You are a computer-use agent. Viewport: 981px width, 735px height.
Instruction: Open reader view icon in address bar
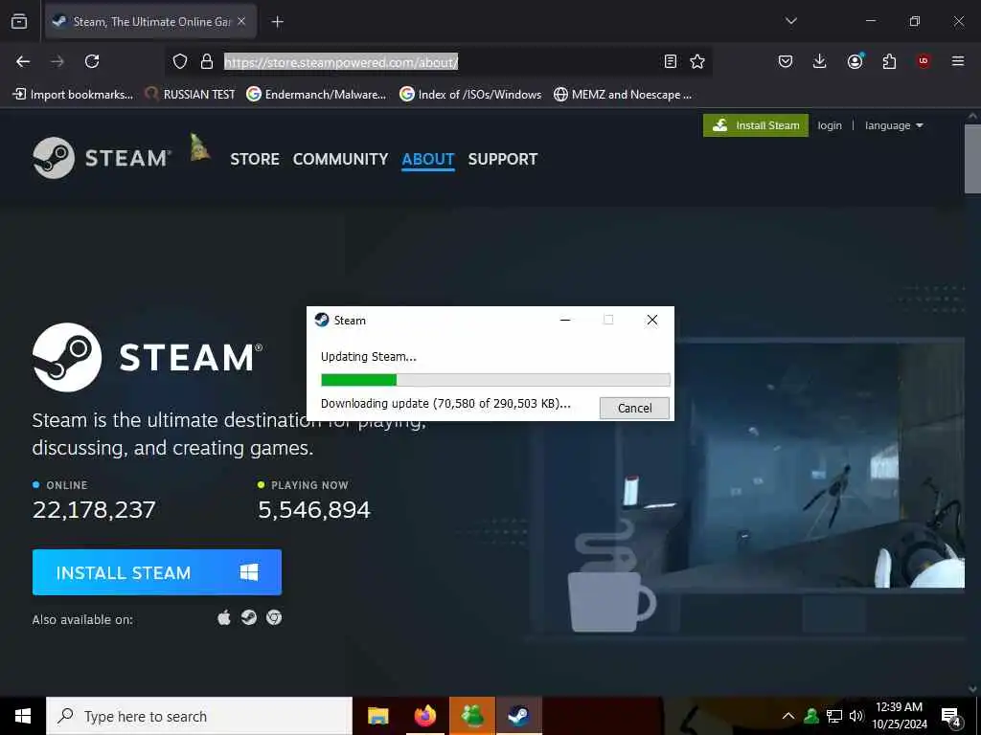(670, 61)
